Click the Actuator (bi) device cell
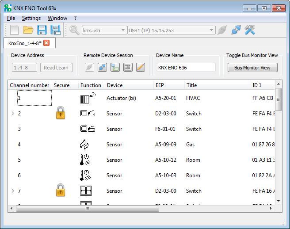The height and width of the screenshot is (229, 290). pyautogui.click(x=121, y=98)
